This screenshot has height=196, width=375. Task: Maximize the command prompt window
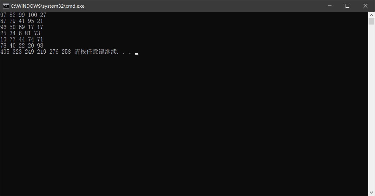(347, 6)
